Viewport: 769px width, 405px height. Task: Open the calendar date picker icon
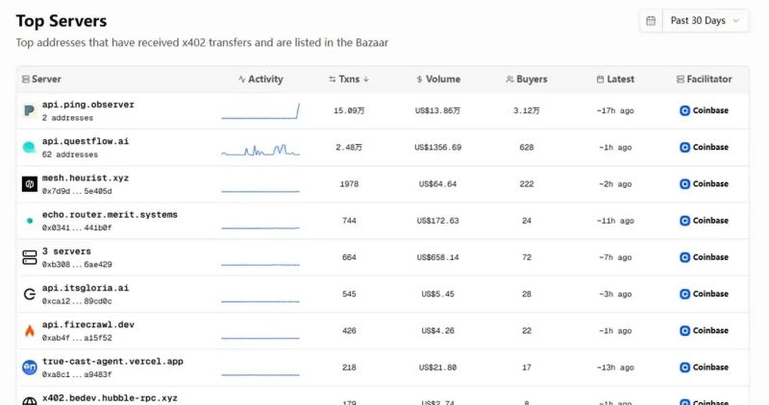651,20
